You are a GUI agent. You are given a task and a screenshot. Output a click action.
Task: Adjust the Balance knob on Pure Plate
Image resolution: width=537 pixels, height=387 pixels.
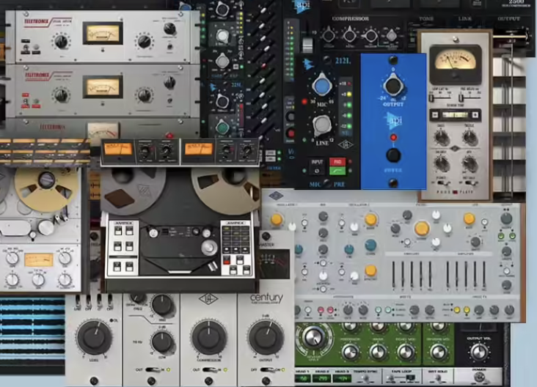(442, 163)
